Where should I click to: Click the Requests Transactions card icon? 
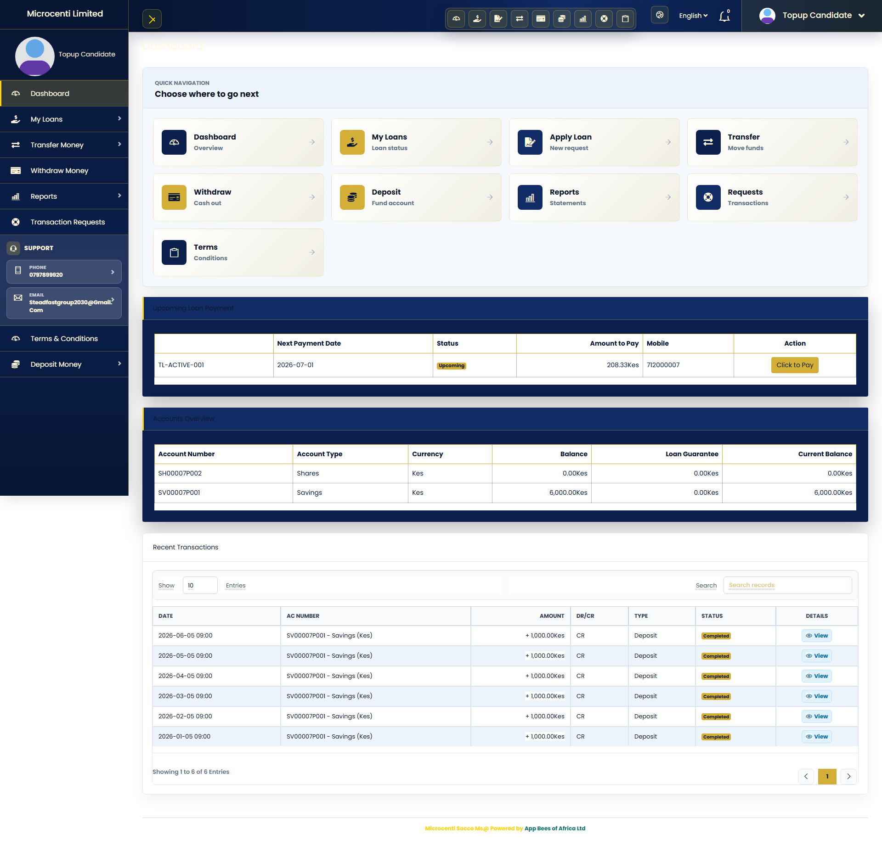[x=708, y=197]
